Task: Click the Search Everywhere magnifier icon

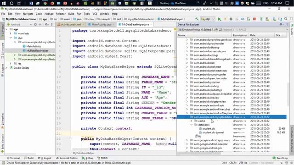Action: [286, 19]
